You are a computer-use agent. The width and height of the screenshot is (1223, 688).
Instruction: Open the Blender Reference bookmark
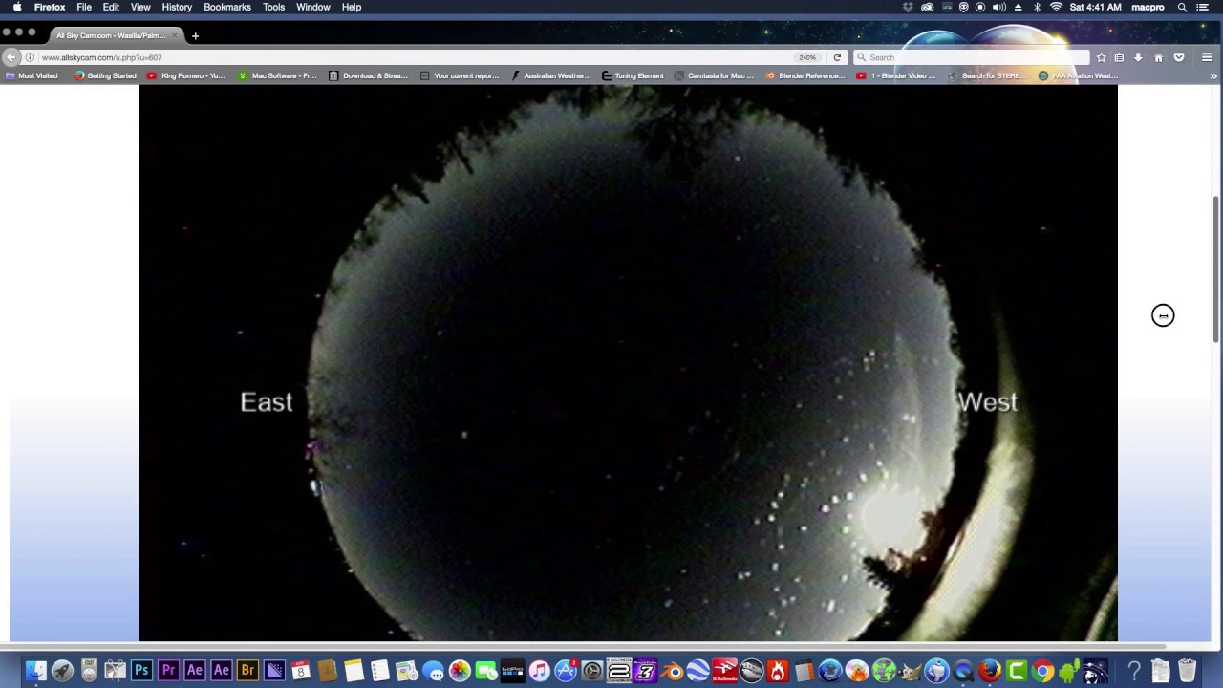(805, 75)
